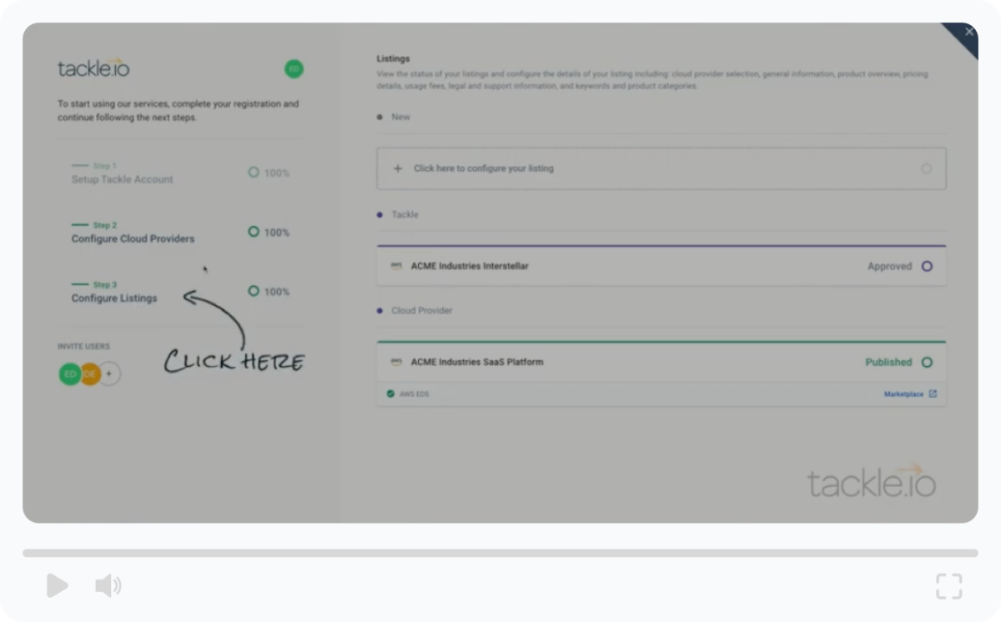Click the AWS icon on Interstellar row
The height and width of the screenshot is (622, 1001).
396,266
